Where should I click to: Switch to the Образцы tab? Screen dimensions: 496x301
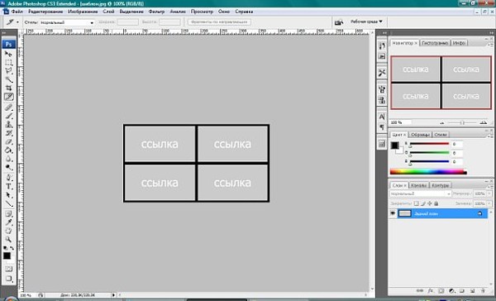[x=421, y=135]
